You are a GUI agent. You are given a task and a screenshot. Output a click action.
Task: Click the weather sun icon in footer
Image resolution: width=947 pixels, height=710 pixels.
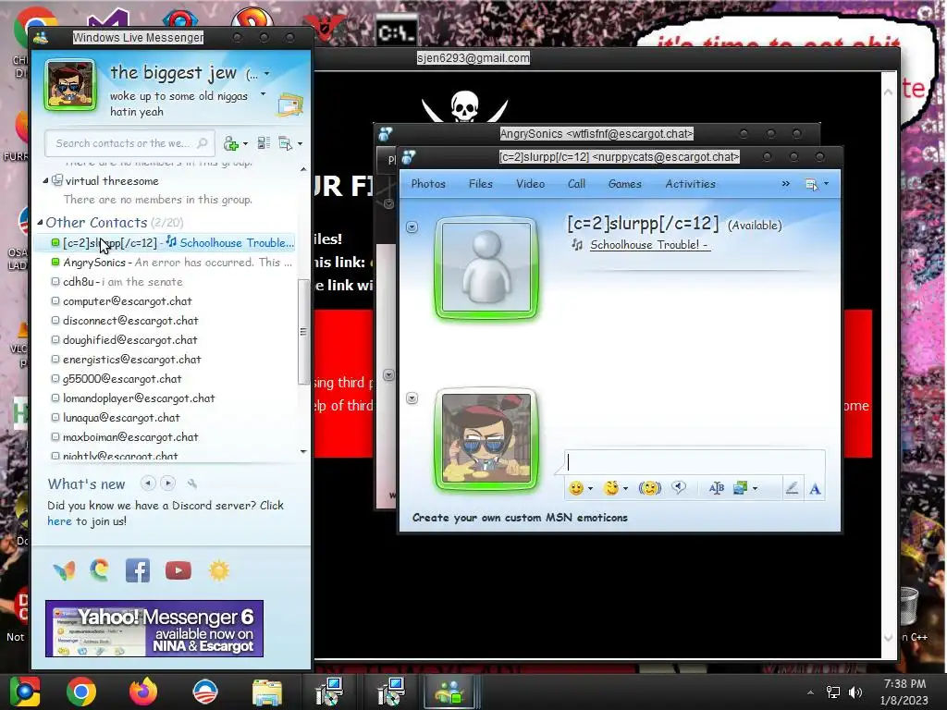(219, 569)
